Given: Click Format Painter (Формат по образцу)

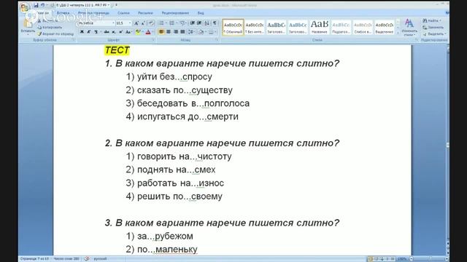Looking at the screenshot, I should [x=55, y=34].
